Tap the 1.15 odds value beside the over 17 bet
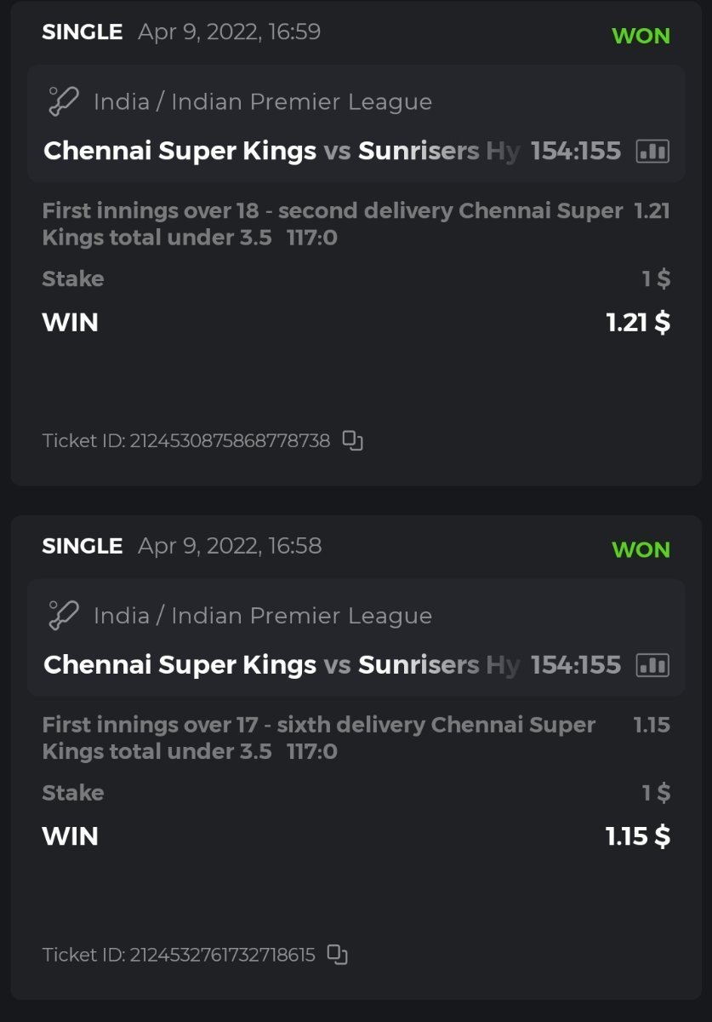 (x=652, y=725)
